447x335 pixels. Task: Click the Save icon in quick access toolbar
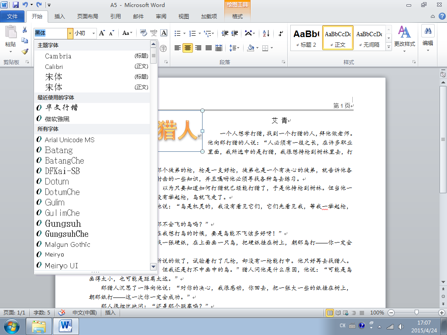click(x=16, y=4)
